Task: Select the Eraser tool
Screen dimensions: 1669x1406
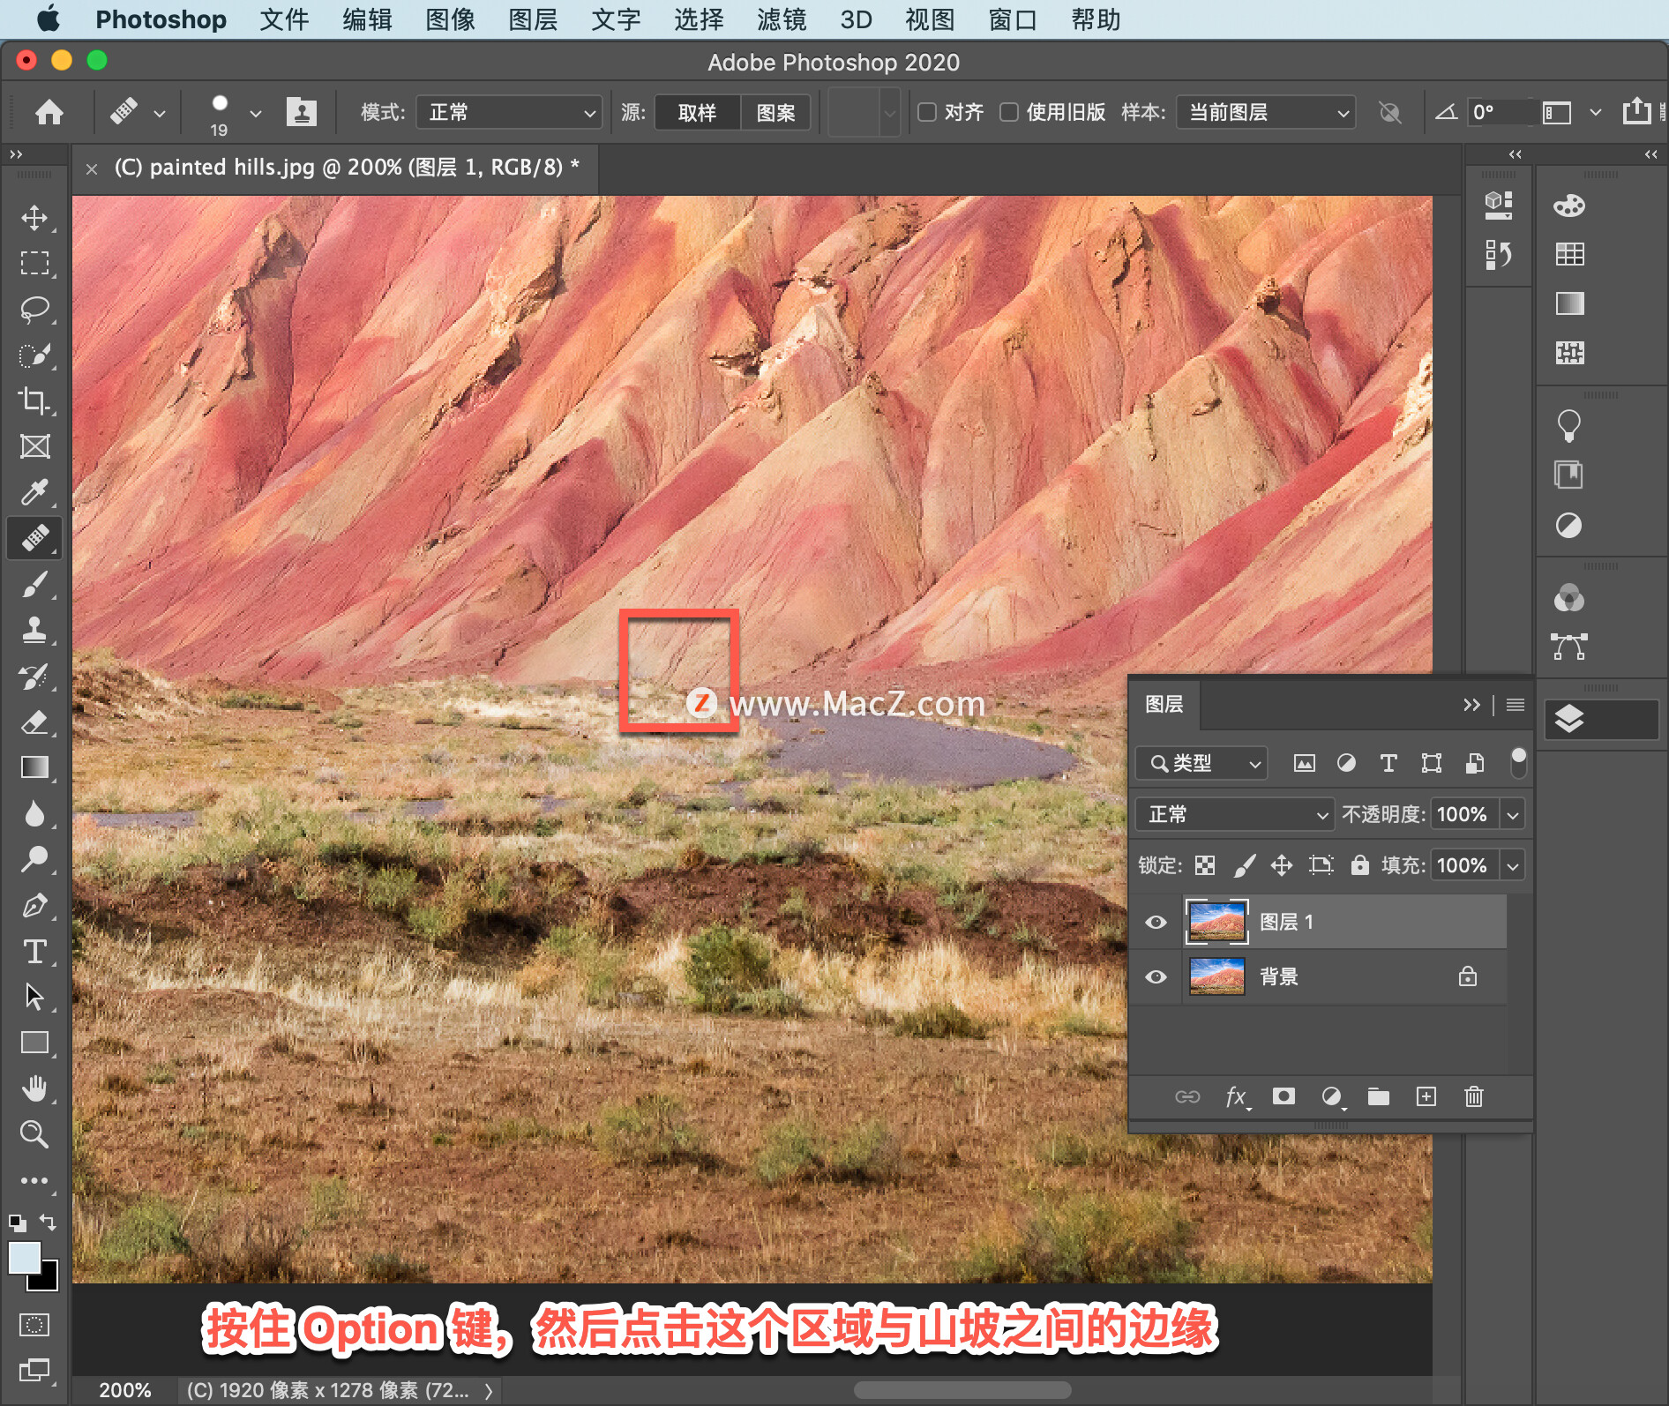Action: [x=34, y=722]
